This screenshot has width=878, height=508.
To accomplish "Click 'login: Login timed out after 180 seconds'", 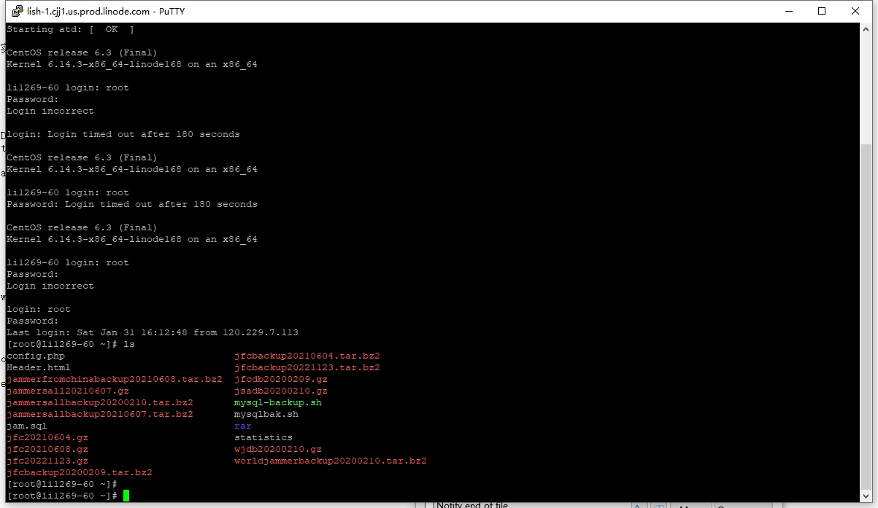I will (x=123, y=134).
